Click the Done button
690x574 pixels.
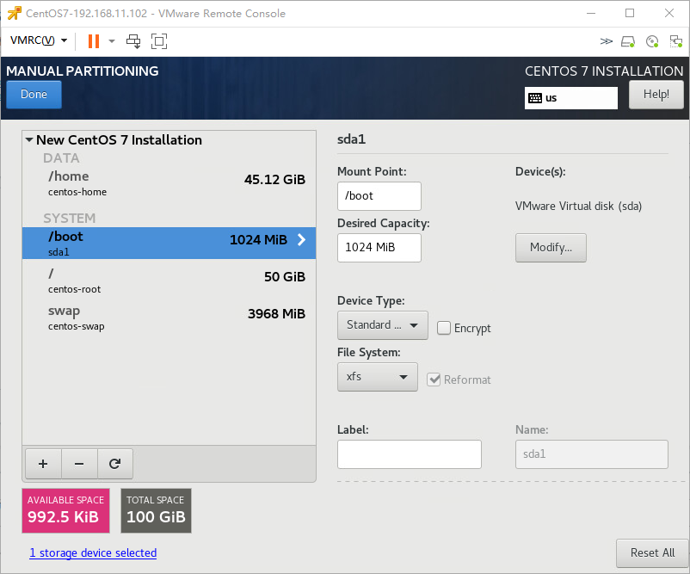click(x=34, y=94)
